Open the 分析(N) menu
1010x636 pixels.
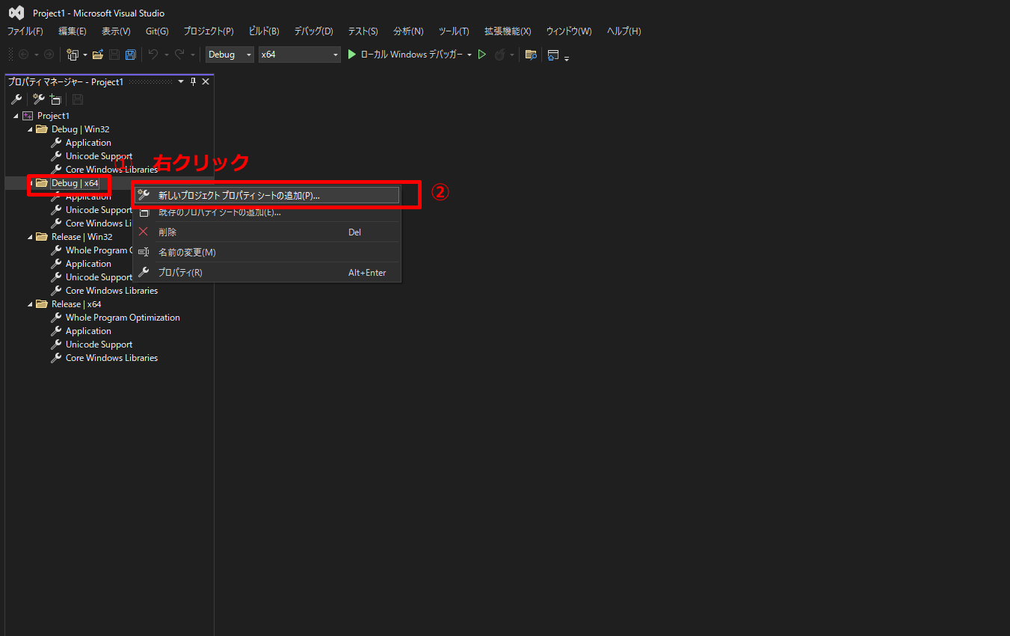click(408, 31)
